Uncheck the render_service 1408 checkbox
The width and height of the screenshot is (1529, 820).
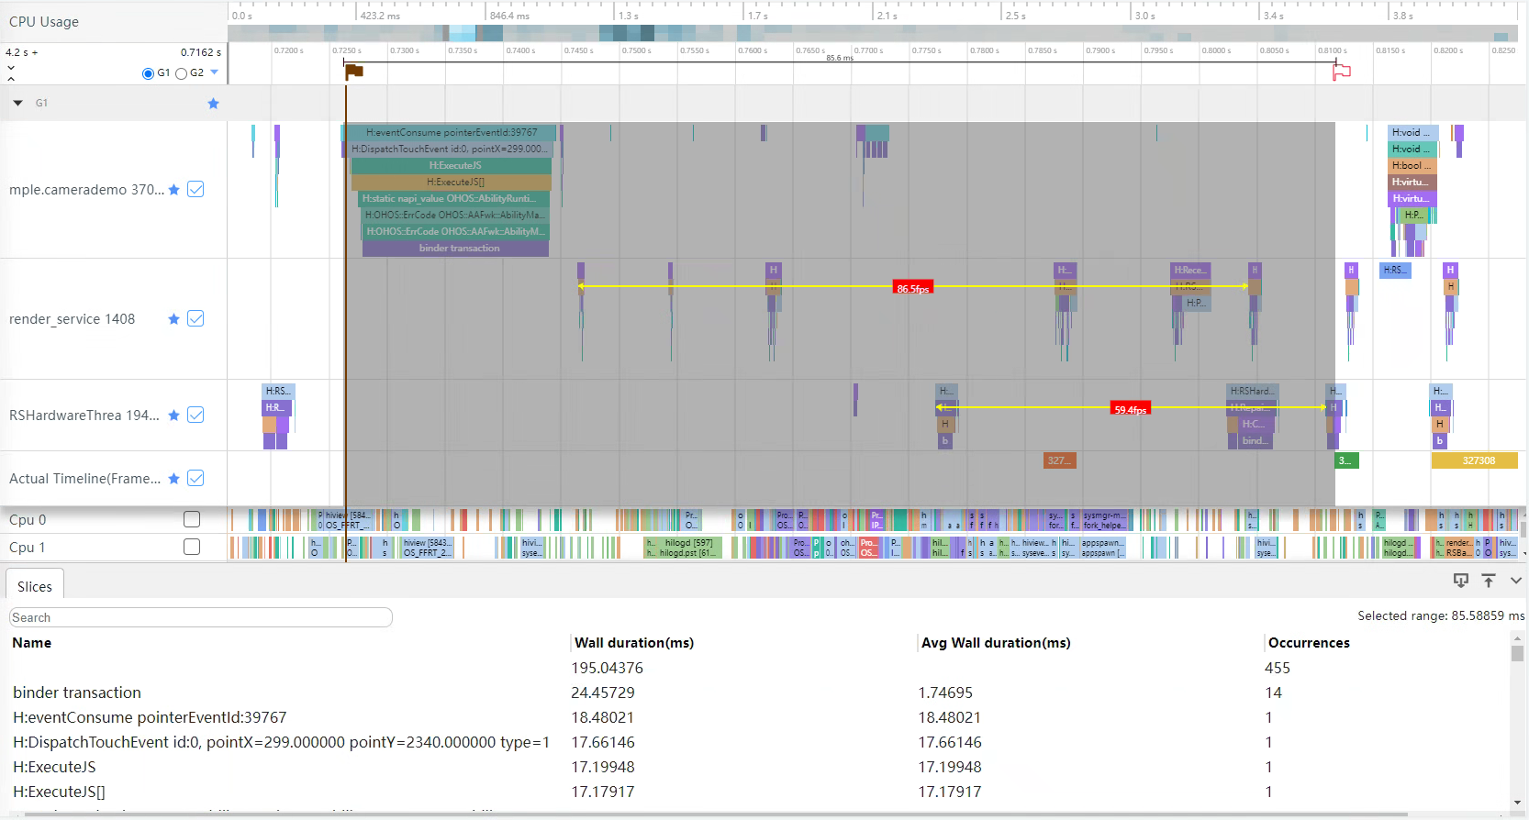[195, 319]
